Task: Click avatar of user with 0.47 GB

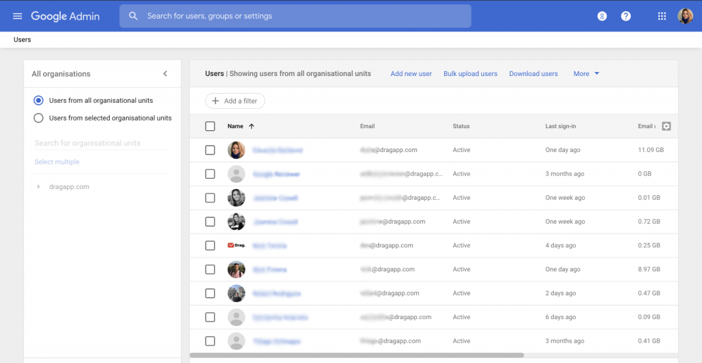Action: 237,293
